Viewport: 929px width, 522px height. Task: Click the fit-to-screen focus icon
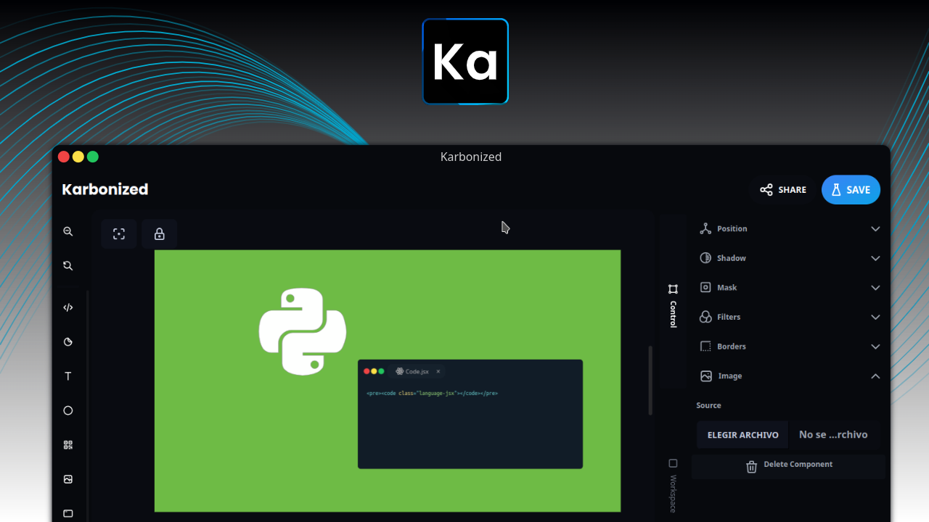[119, 234]
